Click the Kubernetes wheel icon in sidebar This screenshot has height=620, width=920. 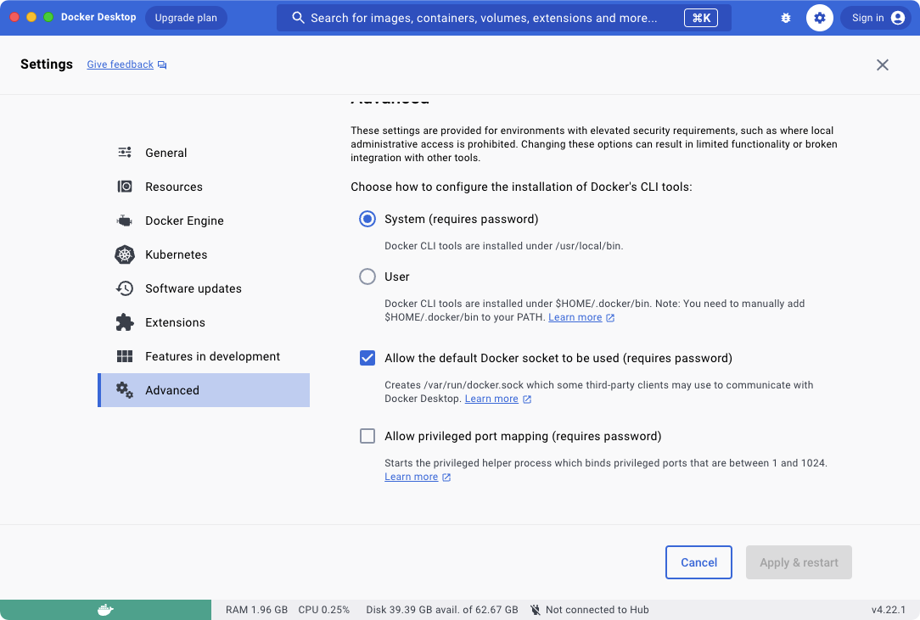[x=125, y=254]
